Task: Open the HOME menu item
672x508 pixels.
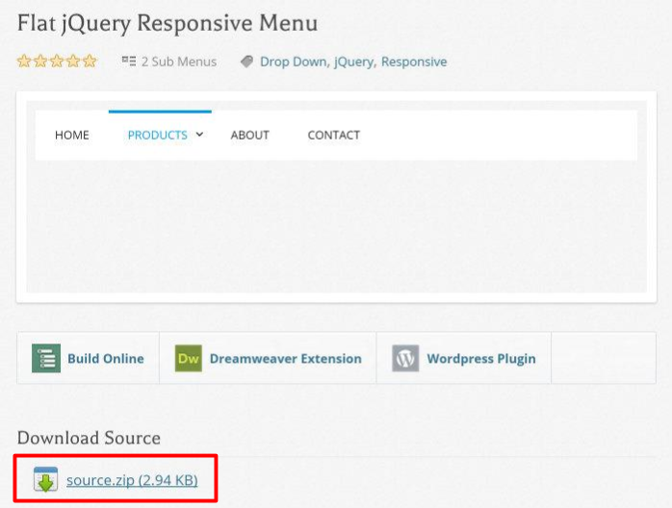Action: [72, 135]
